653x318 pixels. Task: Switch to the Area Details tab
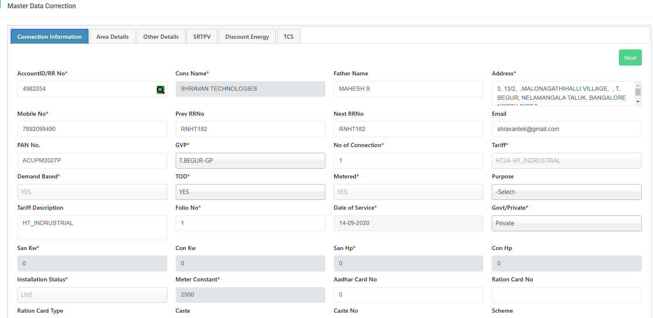[x=112, y=37]
